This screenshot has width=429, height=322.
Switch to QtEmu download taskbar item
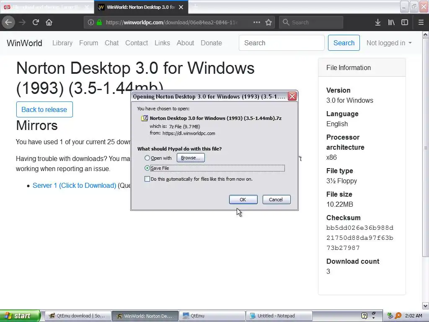[x=78, y=316]
